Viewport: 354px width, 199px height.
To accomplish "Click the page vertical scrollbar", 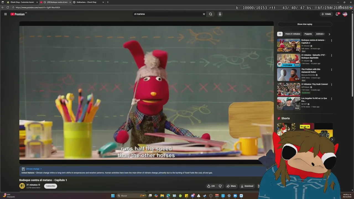I will pos(352,55).
